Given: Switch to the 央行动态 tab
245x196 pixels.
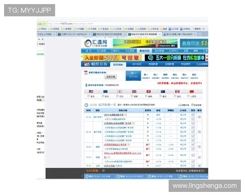Looking at the screenshot, I should (x=137, y=64).
